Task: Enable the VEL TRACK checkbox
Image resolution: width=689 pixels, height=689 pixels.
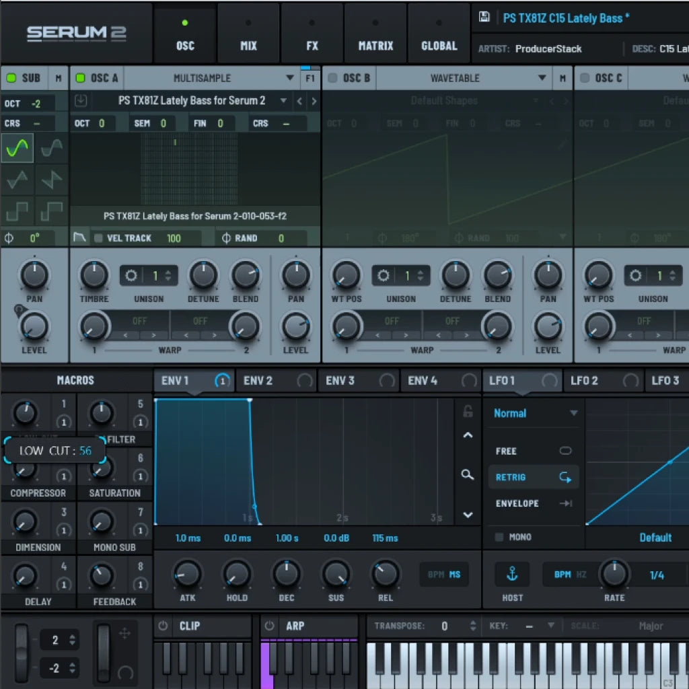Action: [x=98, y=238]
